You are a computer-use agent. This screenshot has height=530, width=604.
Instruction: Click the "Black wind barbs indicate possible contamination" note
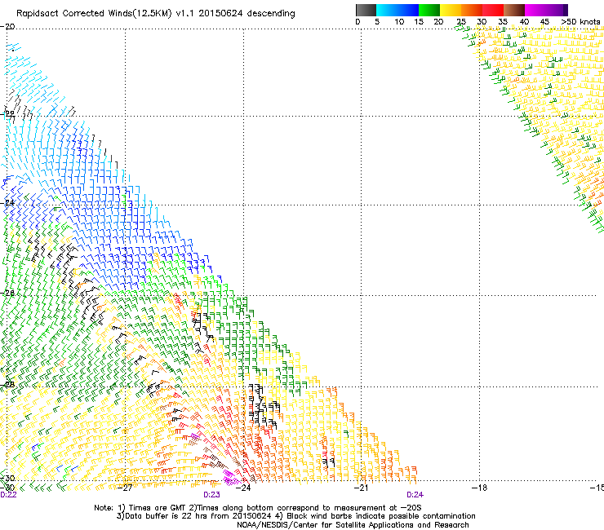tap(381, 516)
